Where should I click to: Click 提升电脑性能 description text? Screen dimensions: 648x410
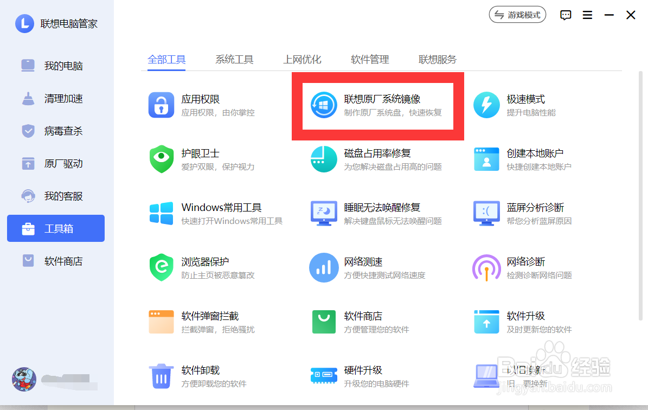[531, 113]
